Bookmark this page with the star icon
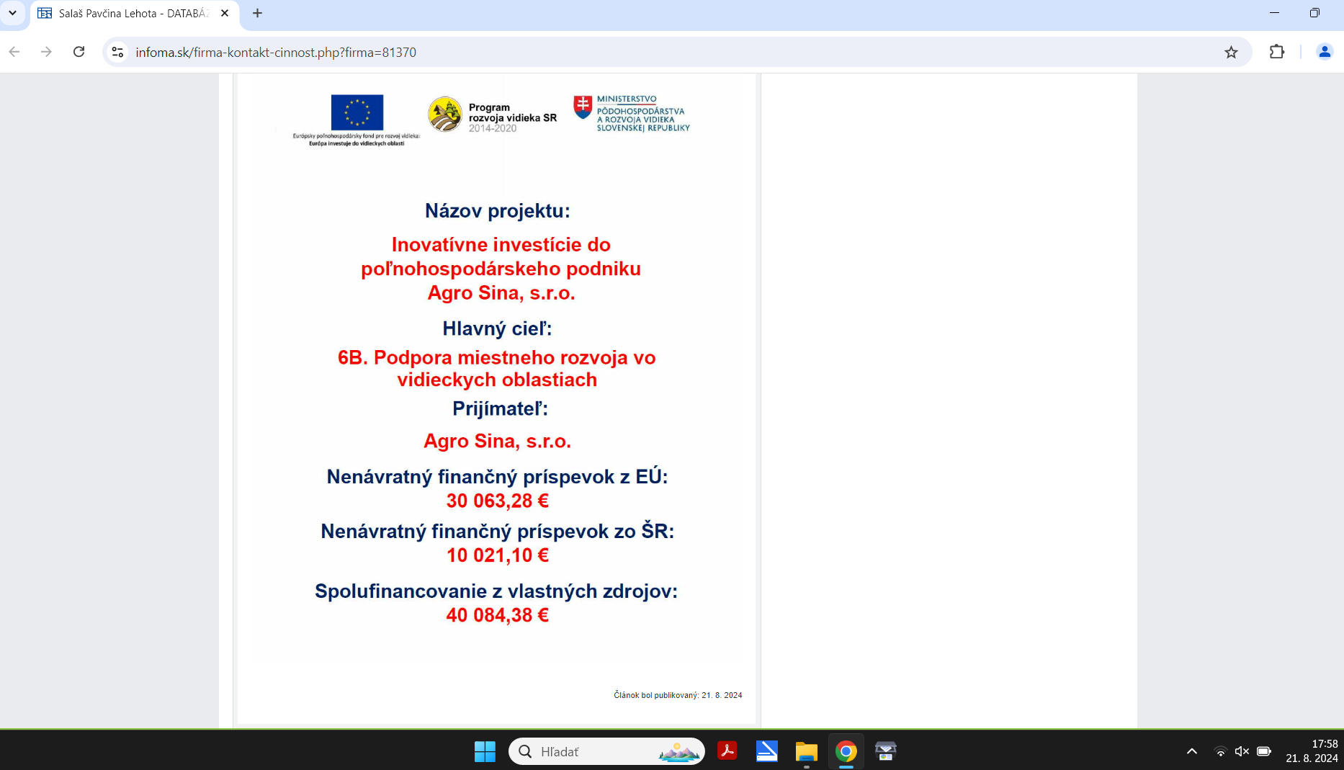The image size is (1344, 770). pyautogui.click(x=1231, y=52)
